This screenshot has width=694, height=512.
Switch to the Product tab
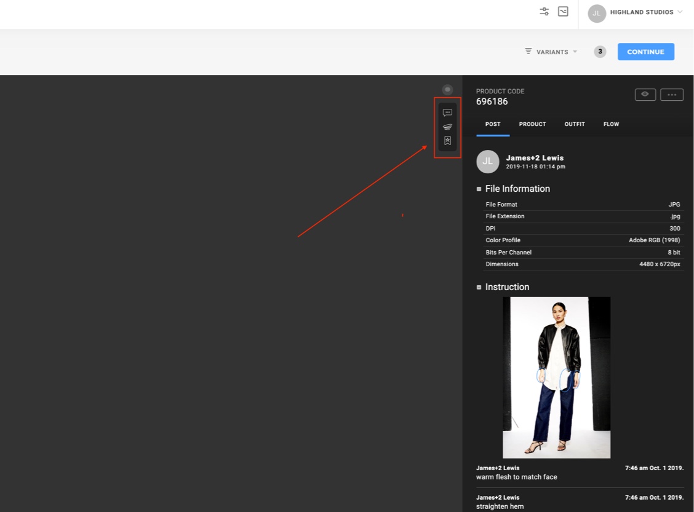click(x=532, y=124)
